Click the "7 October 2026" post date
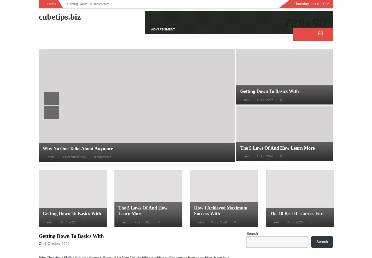Image resolution: width=372 pixels, height=258 pixels. pos(57,244)
